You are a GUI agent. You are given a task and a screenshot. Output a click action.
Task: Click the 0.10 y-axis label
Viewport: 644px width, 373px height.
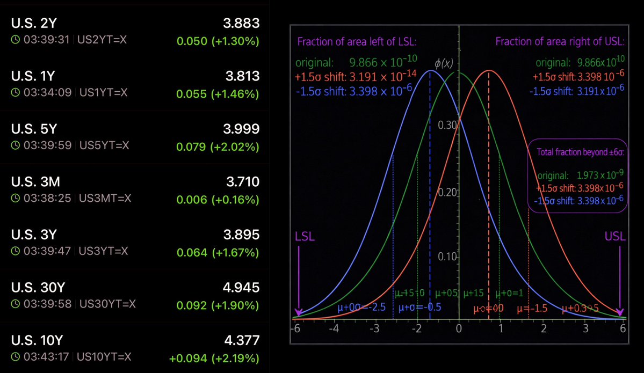(x=447, y=257)
